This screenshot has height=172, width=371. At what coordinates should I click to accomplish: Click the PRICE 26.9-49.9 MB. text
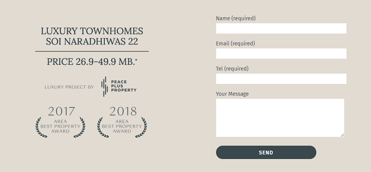coord(92,62)
